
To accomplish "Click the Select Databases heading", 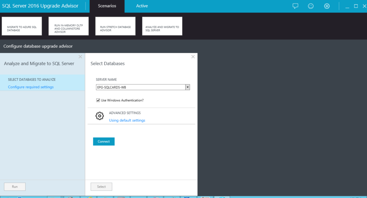I will pyautogui.click(x=108, y=64).
